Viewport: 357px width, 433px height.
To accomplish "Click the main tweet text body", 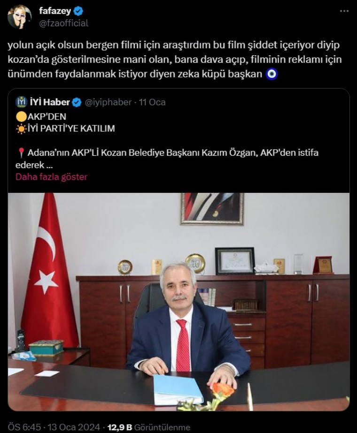I will click(x=175, y=60).
